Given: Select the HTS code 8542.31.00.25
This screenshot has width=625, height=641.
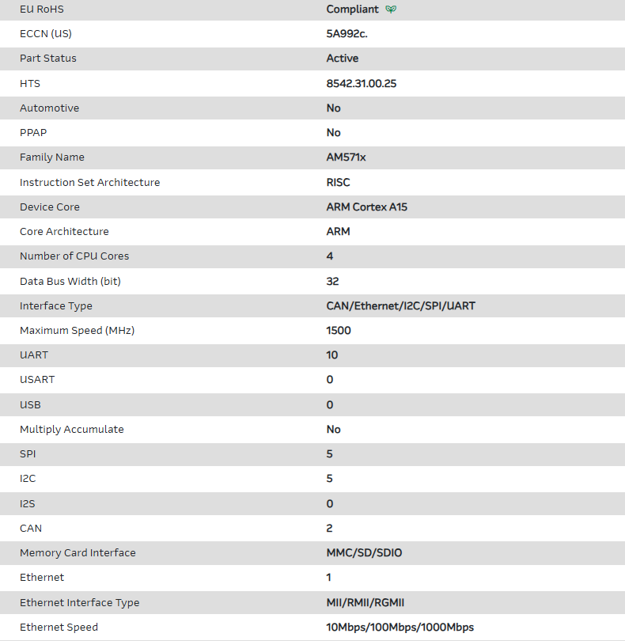Looking at the screenshot, I should pos(362,83).
